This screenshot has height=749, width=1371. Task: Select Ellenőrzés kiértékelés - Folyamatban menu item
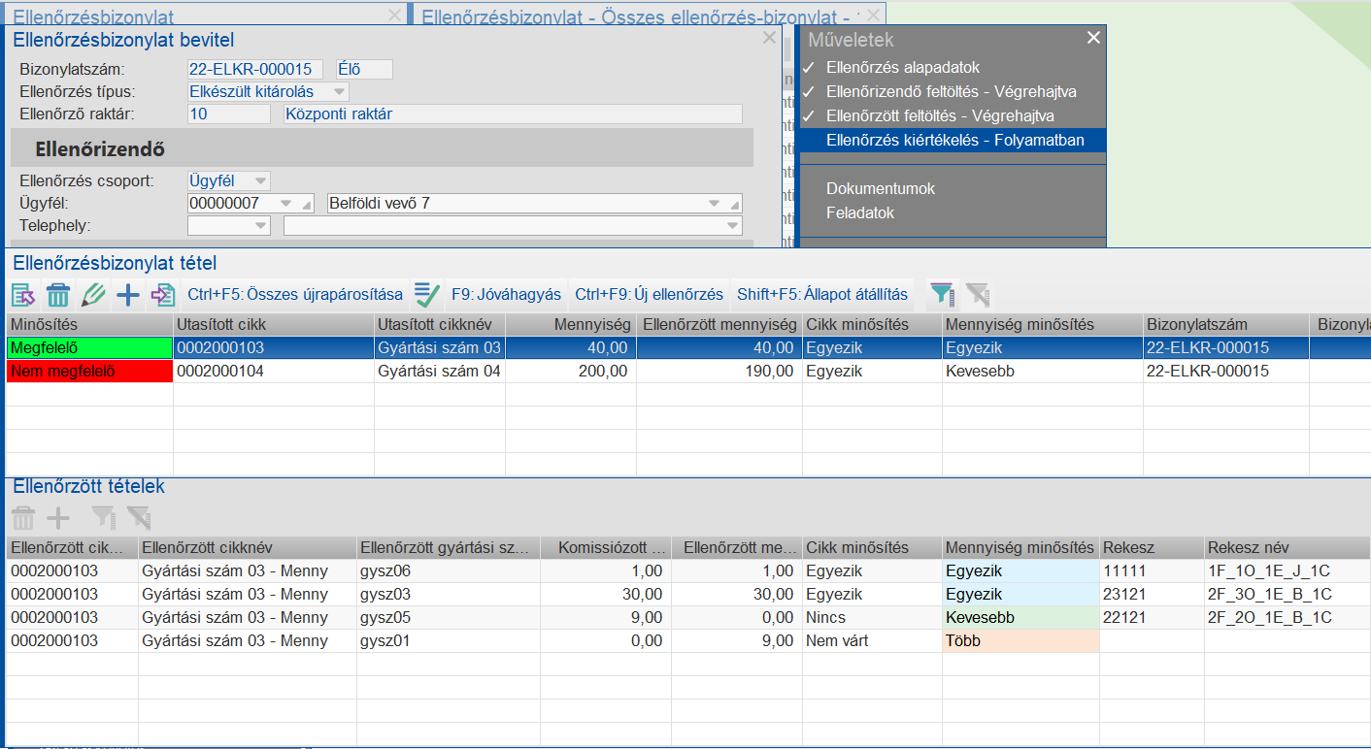(954, 141)
